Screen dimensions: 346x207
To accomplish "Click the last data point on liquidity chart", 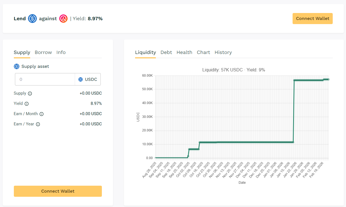I will [x=328, y=79].
